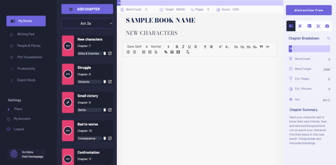336x165 pixels.
Task: Select the Small victory chapter card
Action: (x=87, y=102)
